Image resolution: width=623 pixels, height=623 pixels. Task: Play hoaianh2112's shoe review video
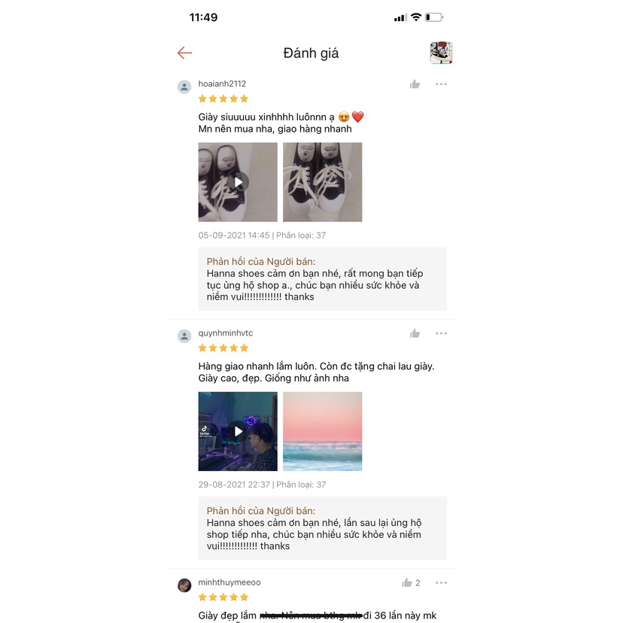pyautogui.click(x=238, y=182)
